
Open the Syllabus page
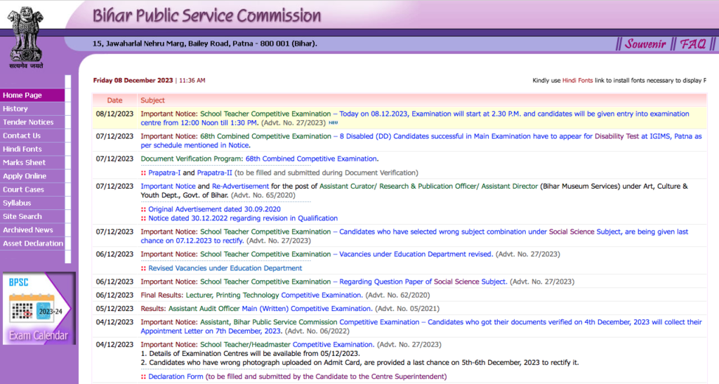point(17,203)
